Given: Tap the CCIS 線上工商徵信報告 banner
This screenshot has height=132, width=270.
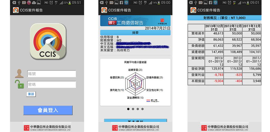Looking at the screenshot, I should (x=135, y=21).
